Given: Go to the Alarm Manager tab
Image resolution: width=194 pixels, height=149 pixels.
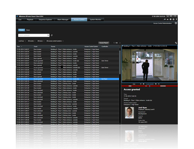Looking at the screenshot, I should (x=63, y=20).
